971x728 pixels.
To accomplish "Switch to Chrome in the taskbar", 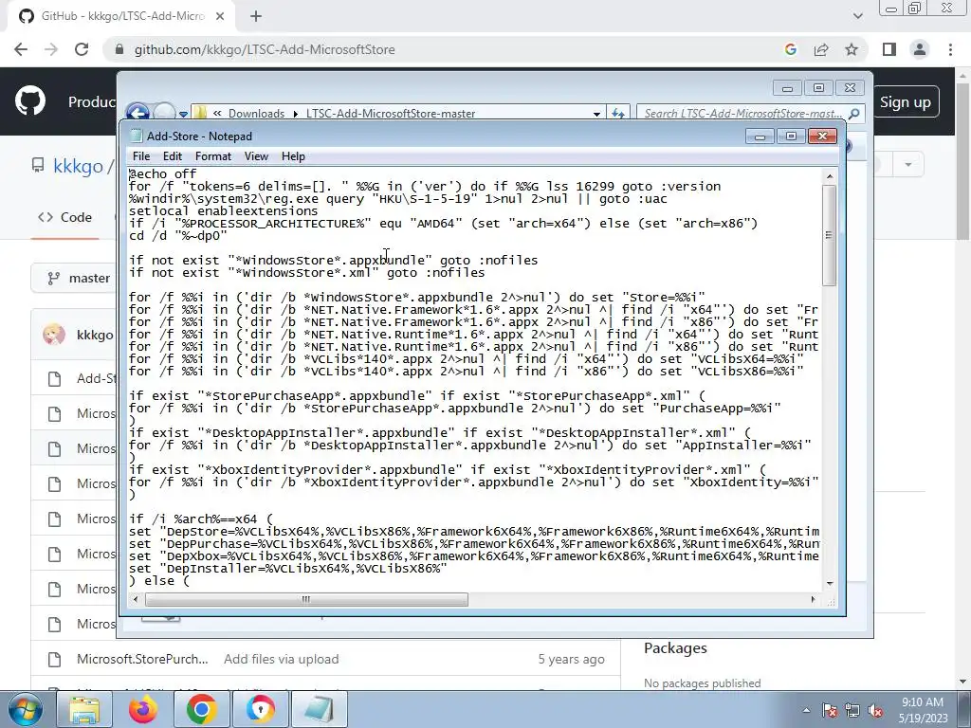I will click(x=201, y=709).
